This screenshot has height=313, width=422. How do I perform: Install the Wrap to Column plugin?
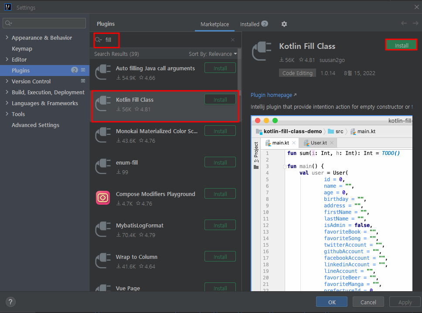(x=220, y=257)
